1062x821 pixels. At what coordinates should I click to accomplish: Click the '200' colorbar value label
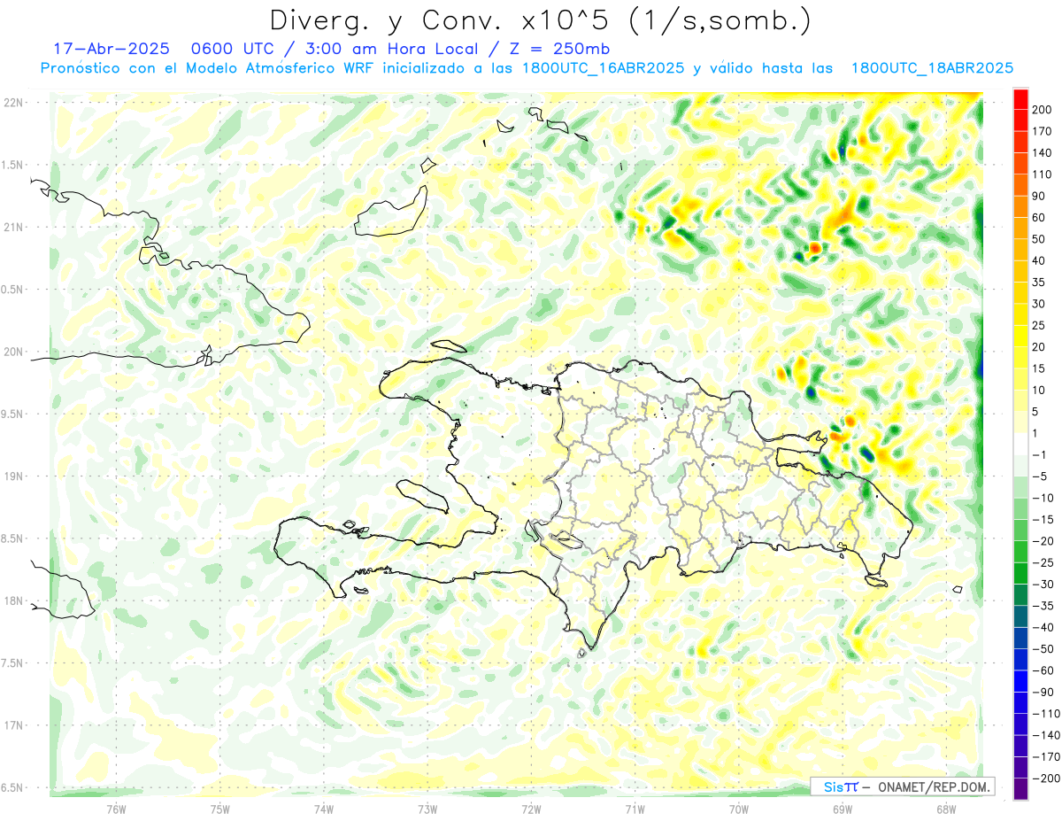point(1043,110)
